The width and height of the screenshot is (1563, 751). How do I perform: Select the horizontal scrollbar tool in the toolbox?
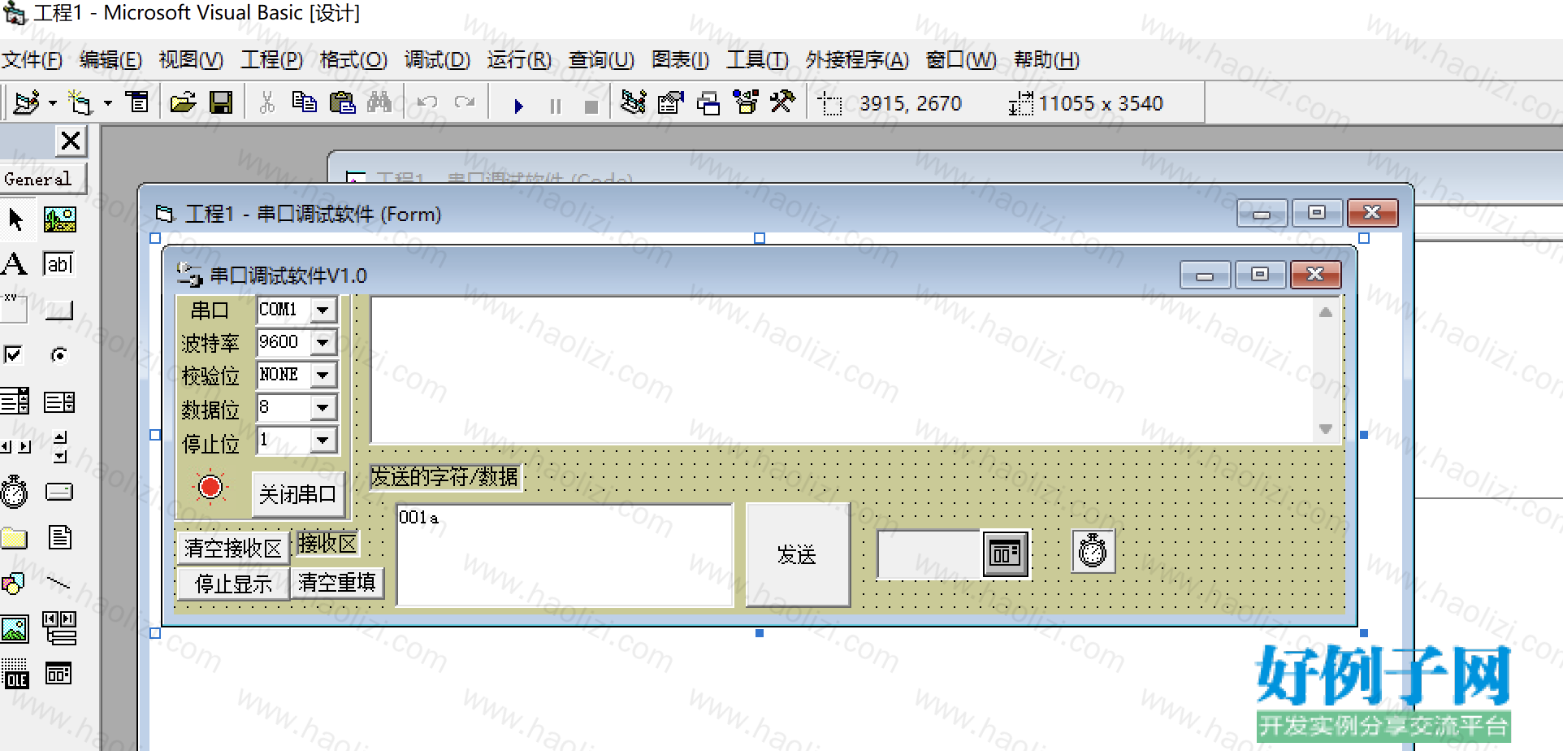pyautogui.click(x=15, y=446)
